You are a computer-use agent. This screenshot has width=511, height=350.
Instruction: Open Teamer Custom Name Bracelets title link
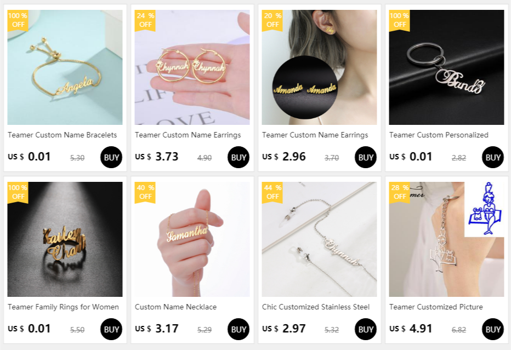click(63, 135)
